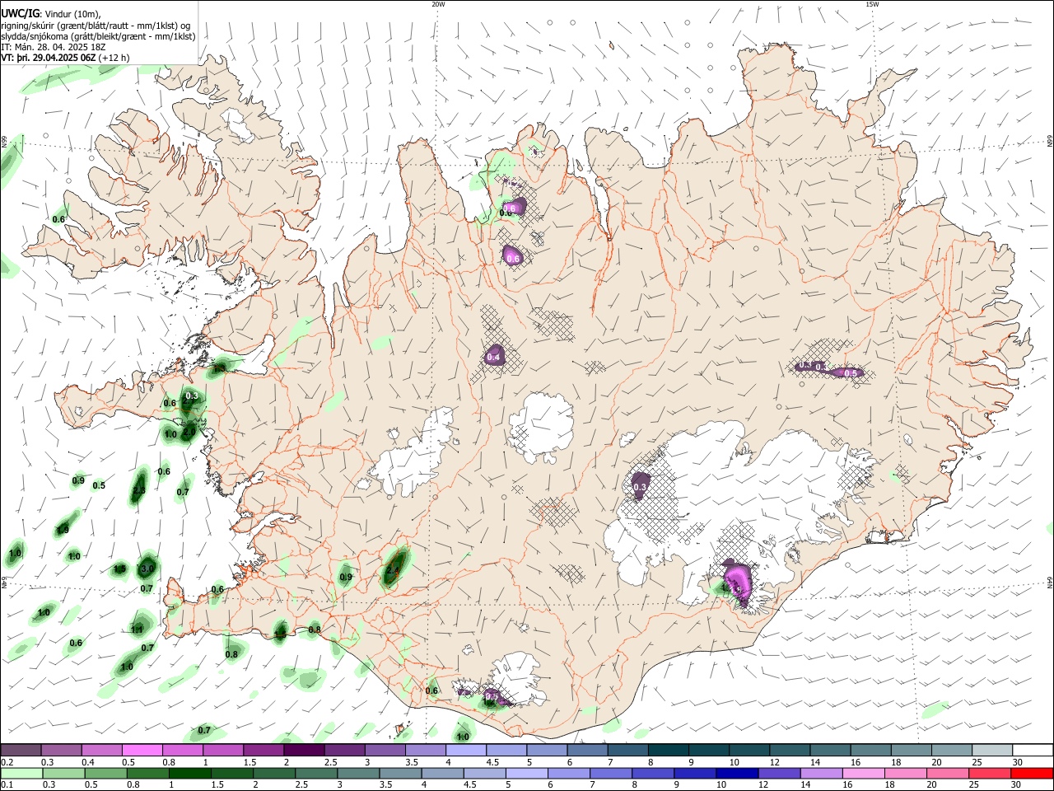Click the pale green 0.1–0.3 swatch on the lower scale
Viewport: 1054px width, 791px height.
(21, 773)
